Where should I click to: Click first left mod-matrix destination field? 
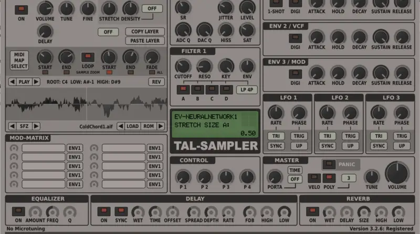coord(44,148)
